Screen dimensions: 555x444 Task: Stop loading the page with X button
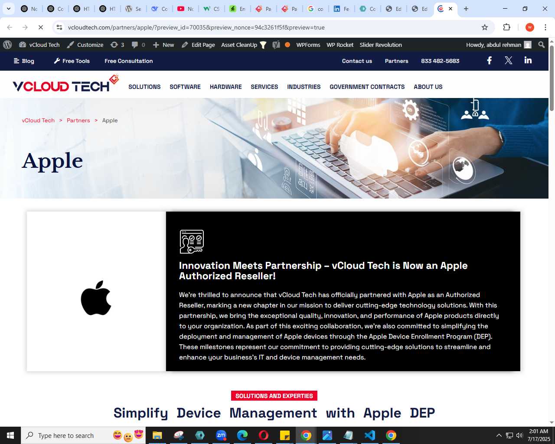(40, 27)
